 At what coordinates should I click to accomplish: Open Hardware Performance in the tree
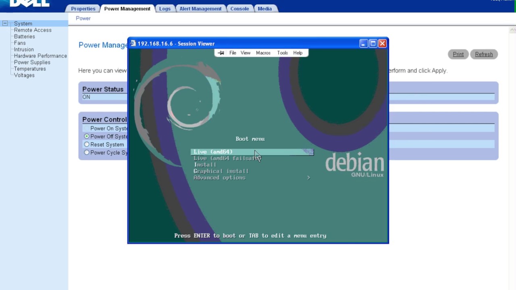tap(40, 56)
